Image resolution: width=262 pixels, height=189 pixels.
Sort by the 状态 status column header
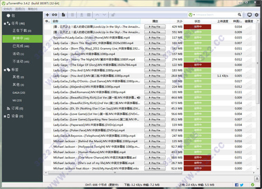point(197,21)
